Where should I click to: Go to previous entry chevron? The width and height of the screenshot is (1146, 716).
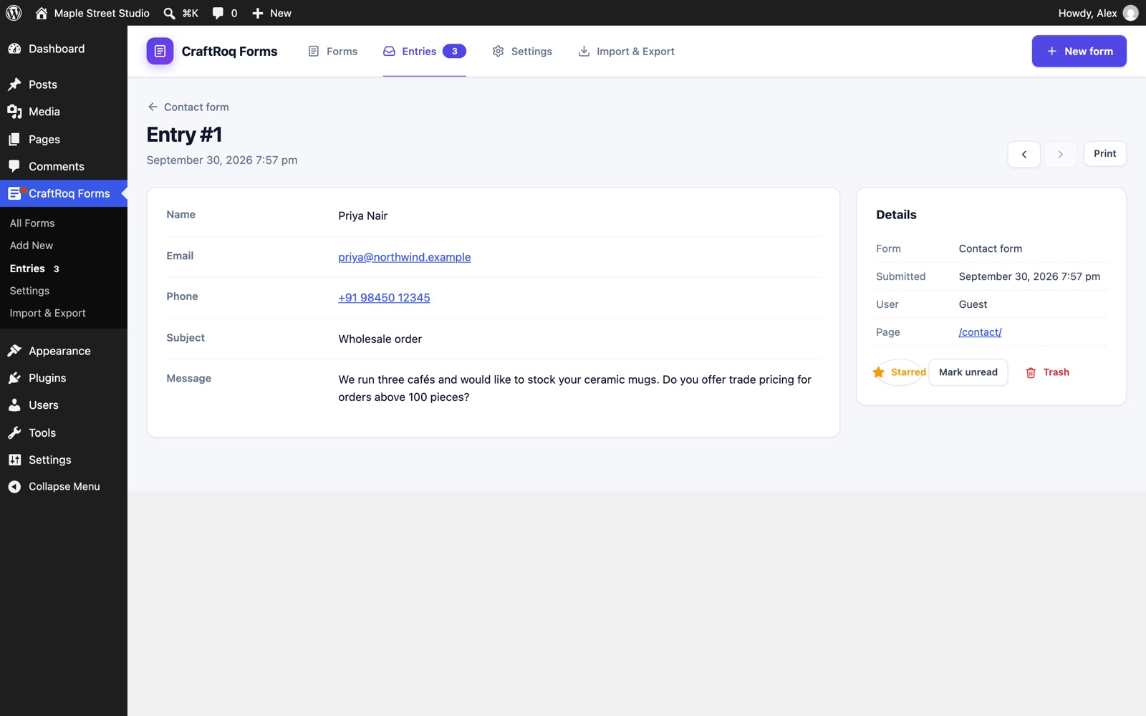pyautogui.click(x=1024, y=154)
